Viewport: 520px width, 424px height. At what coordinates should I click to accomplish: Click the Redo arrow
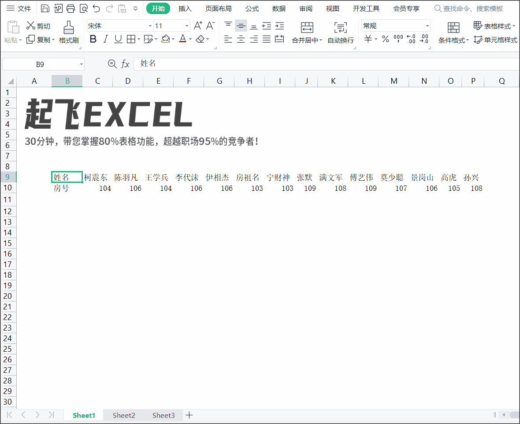109,8
